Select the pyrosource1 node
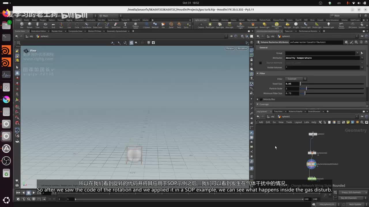 [x=312, y=153]
